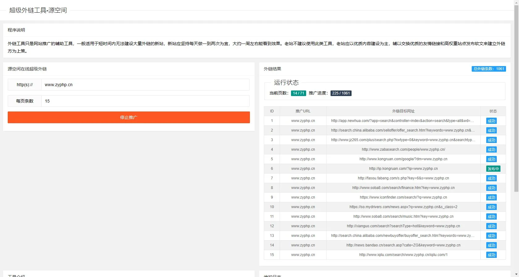Select the fasou.fabang.com URL

pos(403,178)
